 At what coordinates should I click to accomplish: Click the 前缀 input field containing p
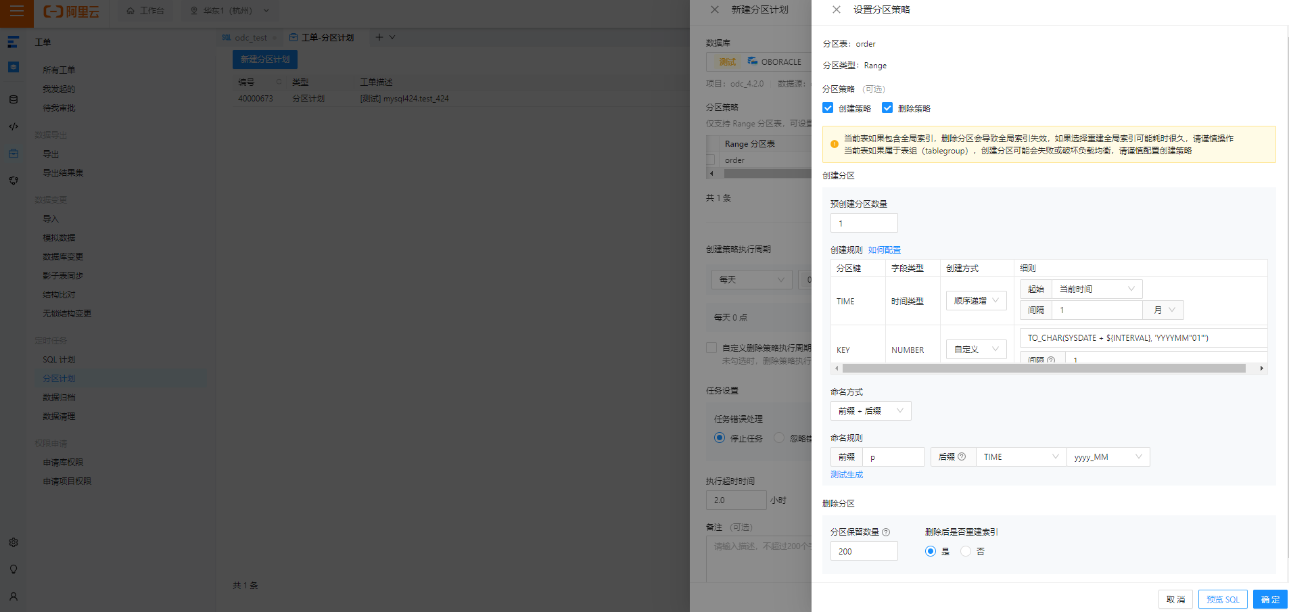[893, 456]
